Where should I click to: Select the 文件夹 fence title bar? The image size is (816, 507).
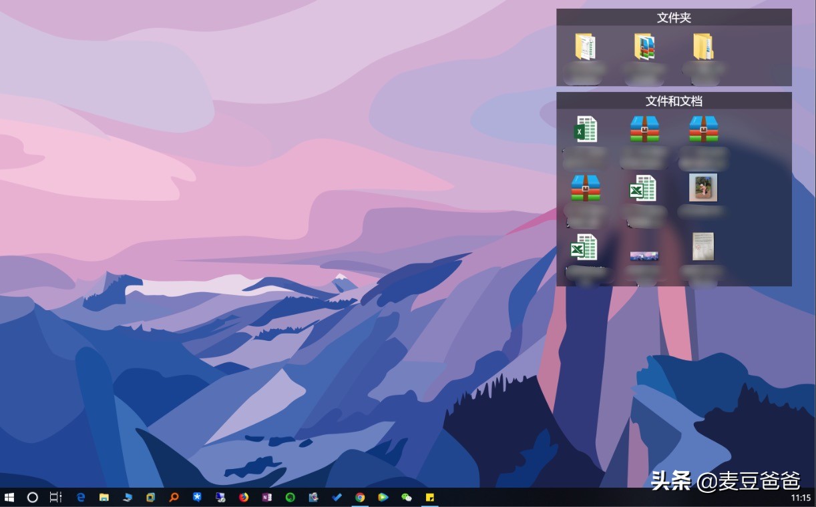(x=674, y=17)
